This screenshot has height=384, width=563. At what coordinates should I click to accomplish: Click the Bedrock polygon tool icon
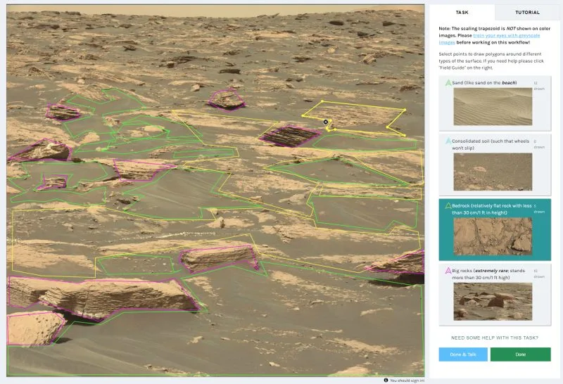tap(448, 207)
